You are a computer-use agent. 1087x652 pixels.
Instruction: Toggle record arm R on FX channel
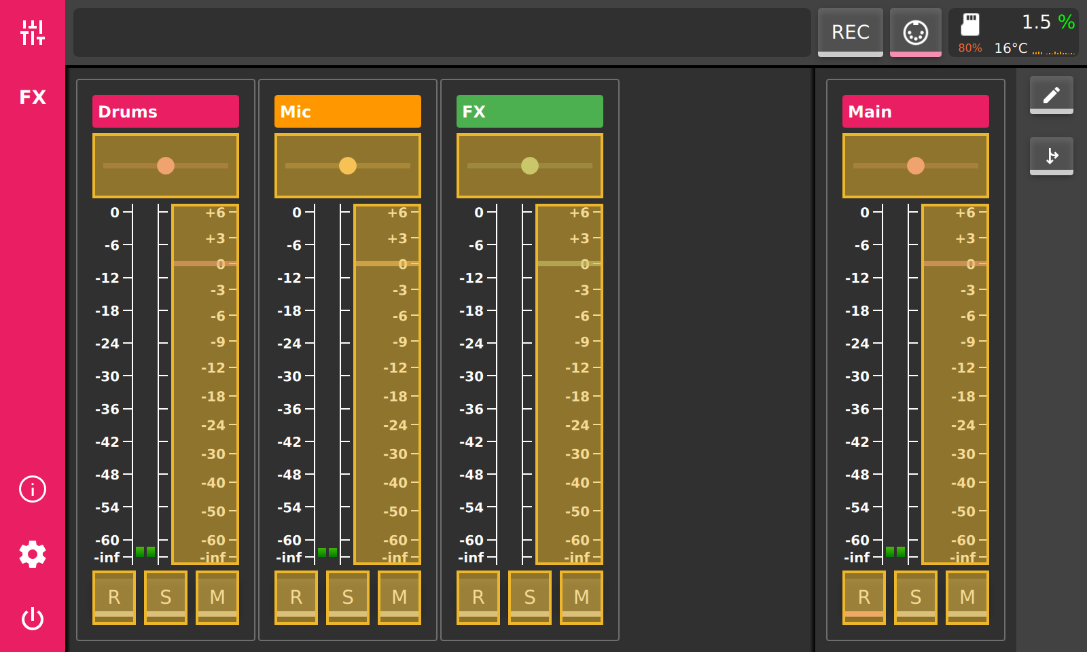click(x=478, y=598)
